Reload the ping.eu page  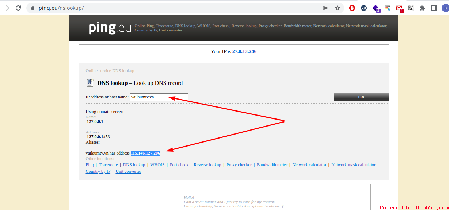[18, 8]
